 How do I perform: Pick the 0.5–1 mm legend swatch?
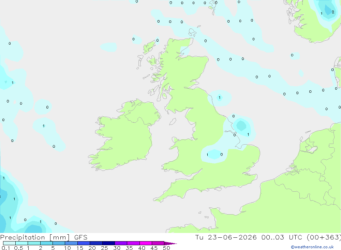(22, 243)
